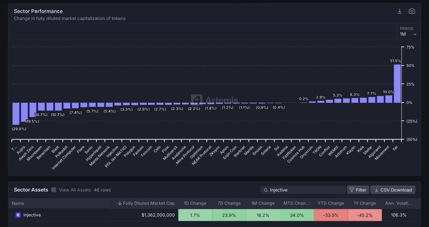Click the Movement bar at 10.0%

(x=389, y=99)
